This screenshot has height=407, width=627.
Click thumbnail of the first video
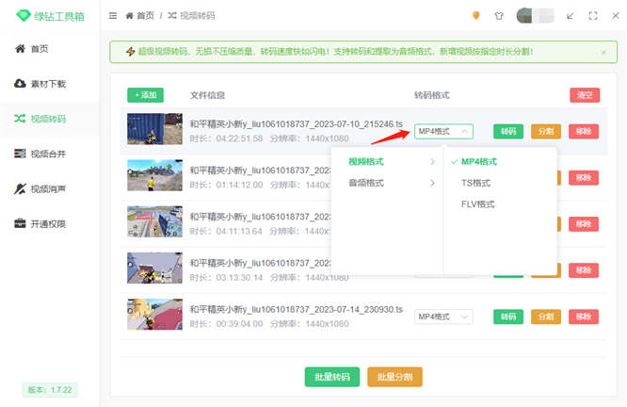point(154,129)
